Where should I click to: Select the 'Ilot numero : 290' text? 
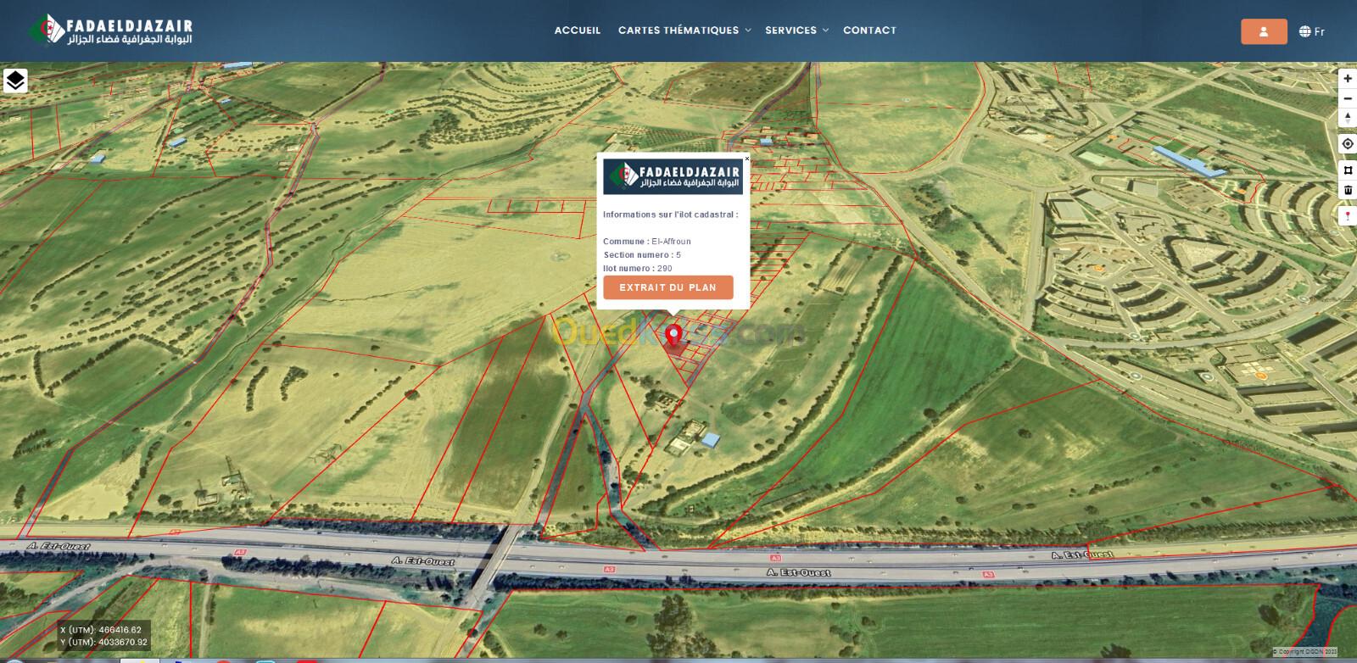point(638,269)
